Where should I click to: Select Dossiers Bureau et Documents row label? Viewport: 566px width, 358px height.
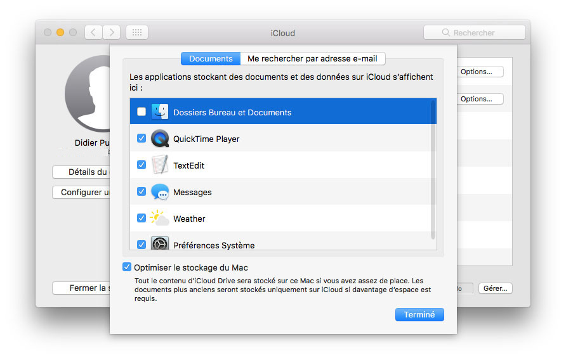tap(232, 113)
